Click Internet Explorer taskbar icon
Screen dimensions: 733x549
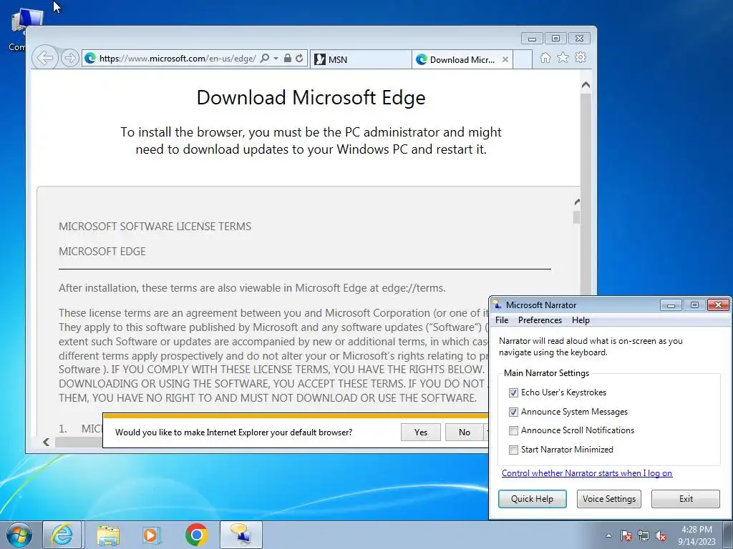click(x=62, y=535)
